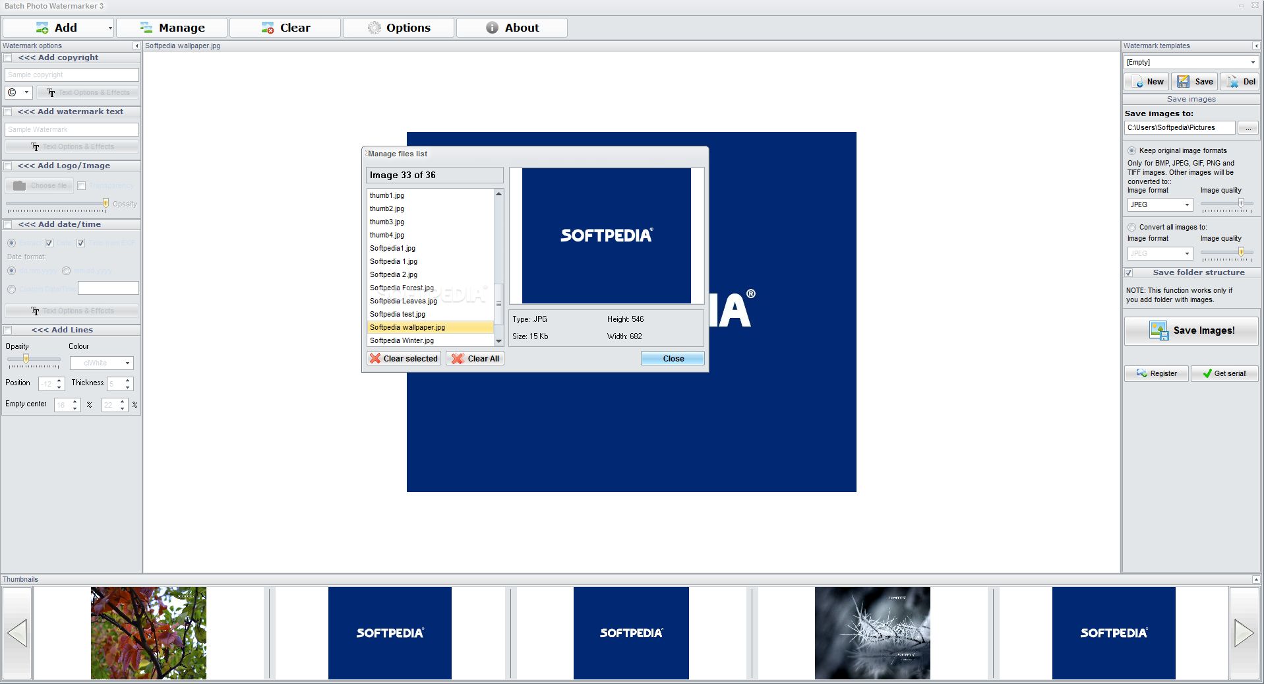Select Softpedia Leaves.jpg in the list

click(430, 301)
